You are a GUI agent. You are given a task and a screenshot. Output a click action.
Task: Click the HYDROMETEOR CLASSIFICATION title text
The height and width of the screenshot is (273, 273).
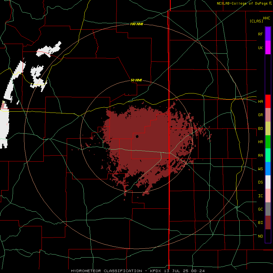tap(106, 271)
